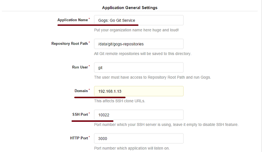Image resolution: width=262 pixels, height=152 pixels.
Task: Click the Repository Root Path label
Action: click(x=70, y=44)
